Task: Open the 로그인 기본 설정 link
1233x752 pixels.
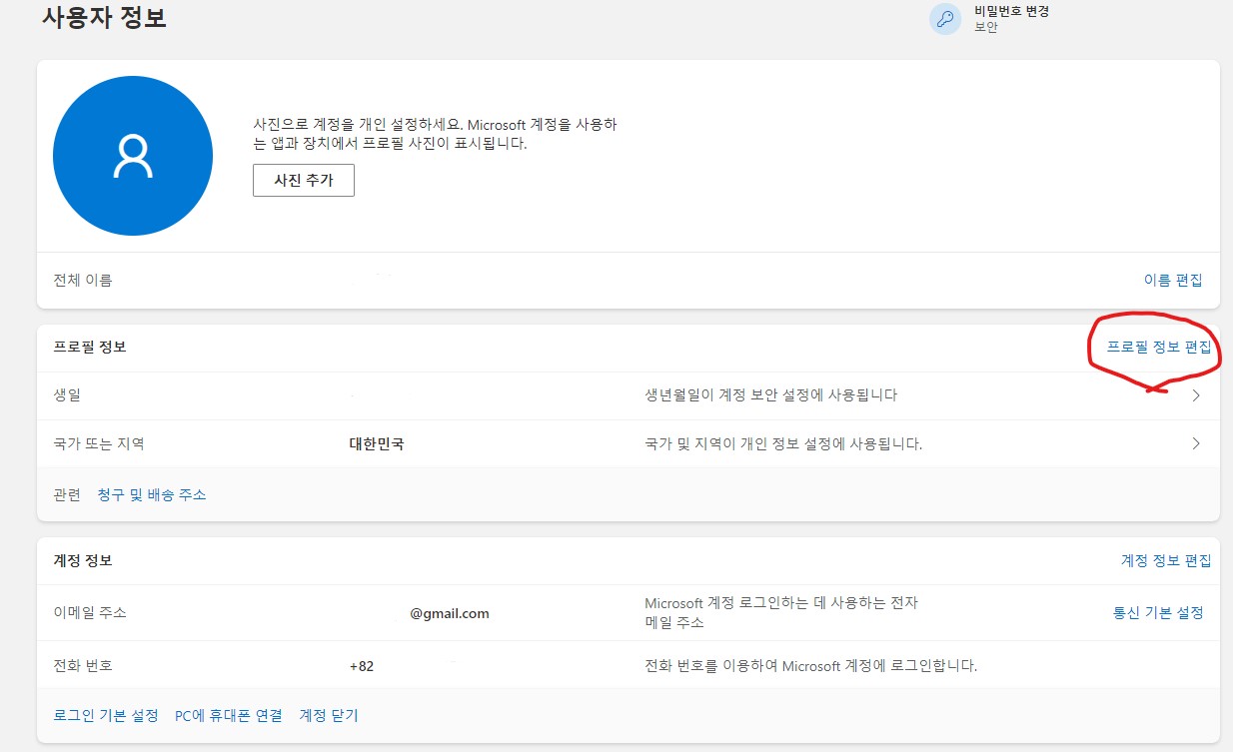Action: [106, 716]
